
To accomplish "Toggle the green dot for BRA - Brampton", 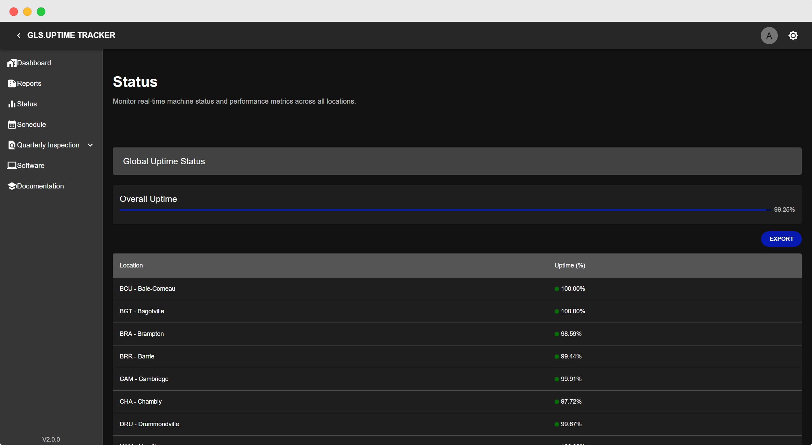I will 557,334.
